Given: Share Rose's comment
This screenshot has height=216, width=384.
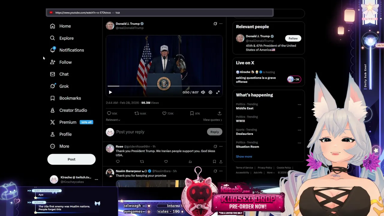Looking at the screenshot, I should 221,162.
